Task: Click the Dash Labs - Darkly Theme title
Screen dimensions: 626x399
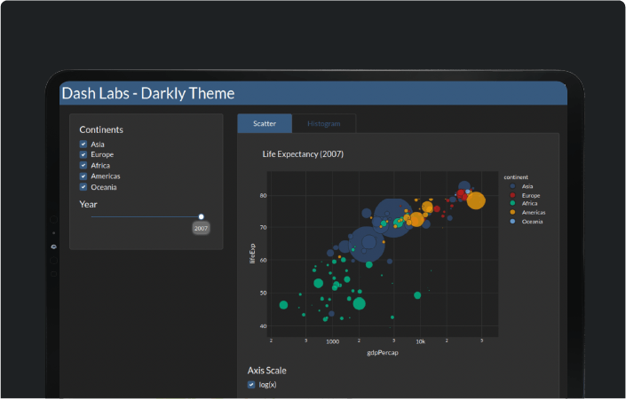Action: (x=148, y=93)
